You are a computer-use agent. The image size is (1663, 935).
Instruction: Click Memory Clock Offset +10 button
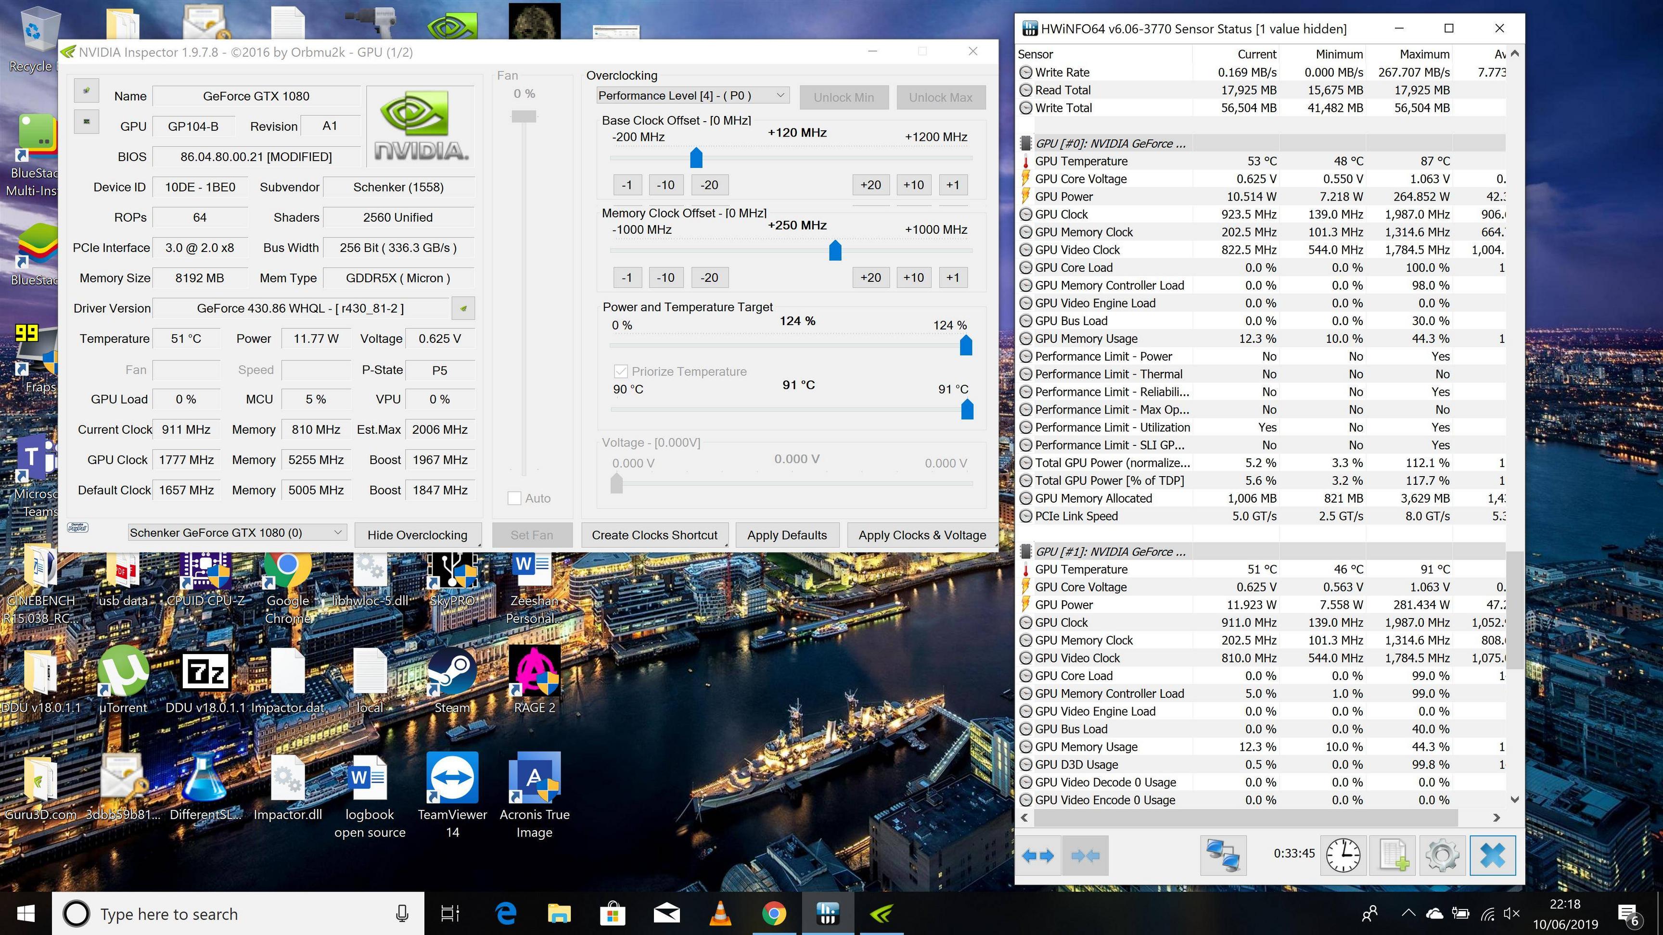913,278
